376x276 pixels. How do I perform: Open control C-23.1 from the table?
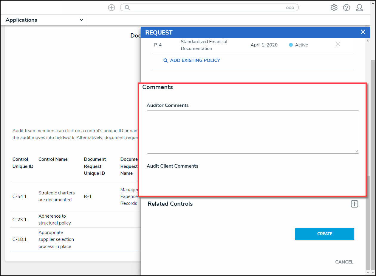pos(19,220)
